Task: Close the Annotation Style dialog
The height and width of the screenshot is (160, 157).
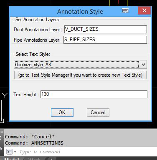Action: point(144,10)
